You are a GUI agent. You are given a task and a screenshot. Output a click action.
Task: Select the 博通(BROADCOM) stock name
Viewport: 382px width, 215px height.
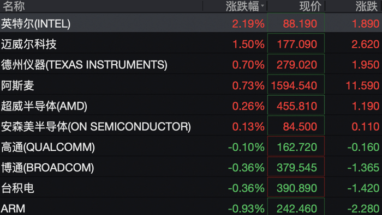point(47,168)
